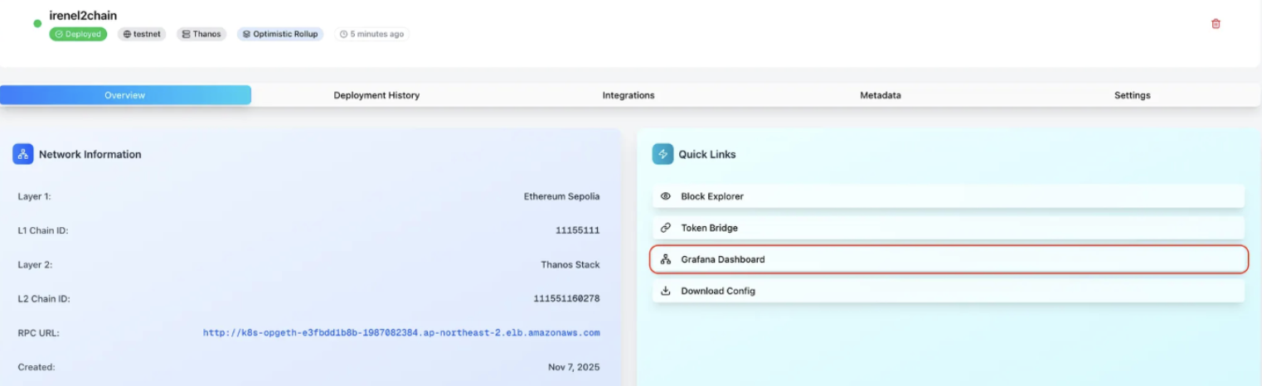The image size is (1262, 386).
Task: Open the Settings tab
Action: click(x=1132, y=95)
